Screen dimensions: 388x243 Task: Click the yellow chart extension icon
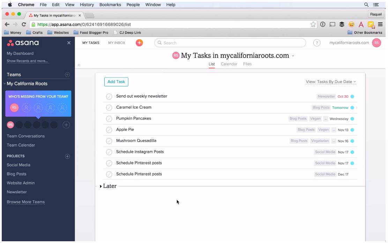(371, 24)
